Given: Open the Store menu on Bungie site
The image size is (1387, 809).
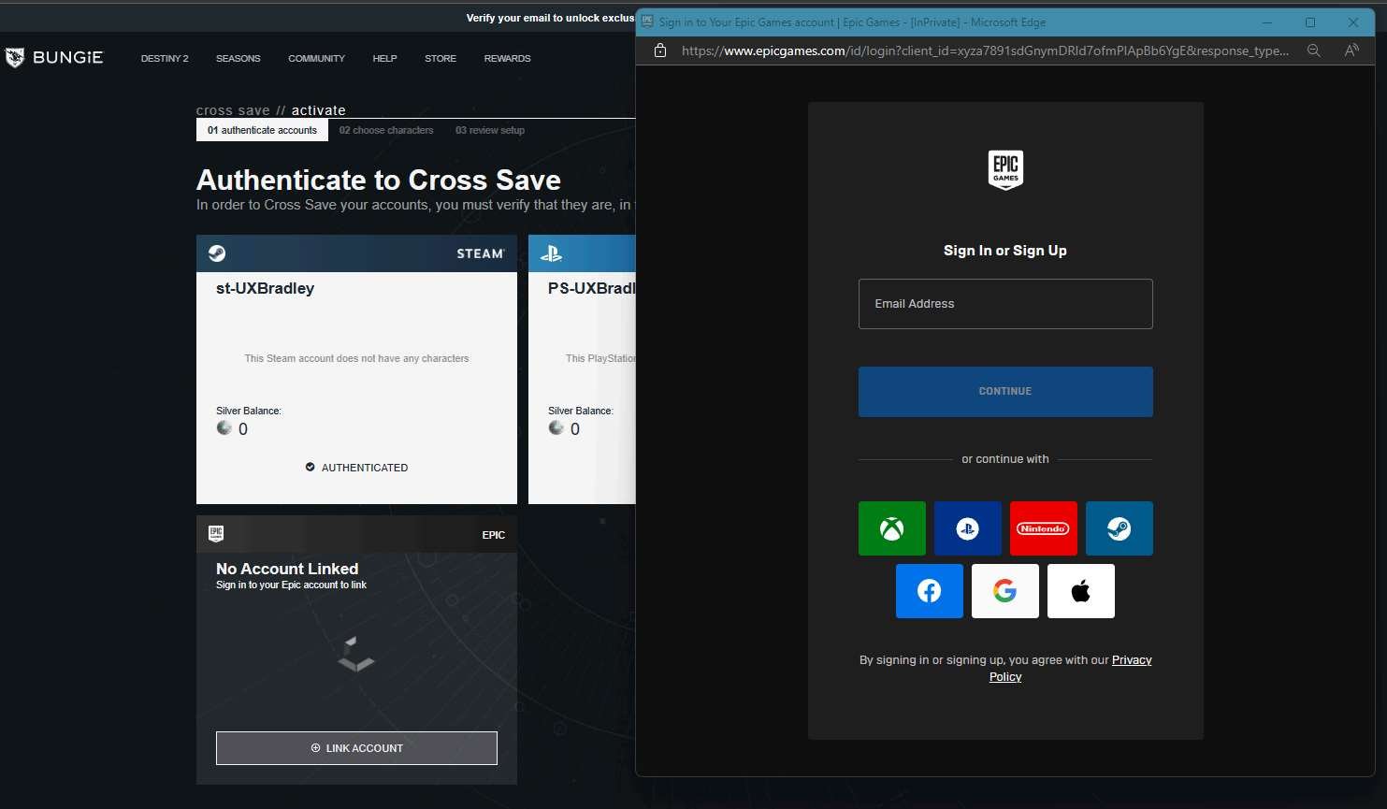Looking at the screenshot, I should [x=441, y=58].
